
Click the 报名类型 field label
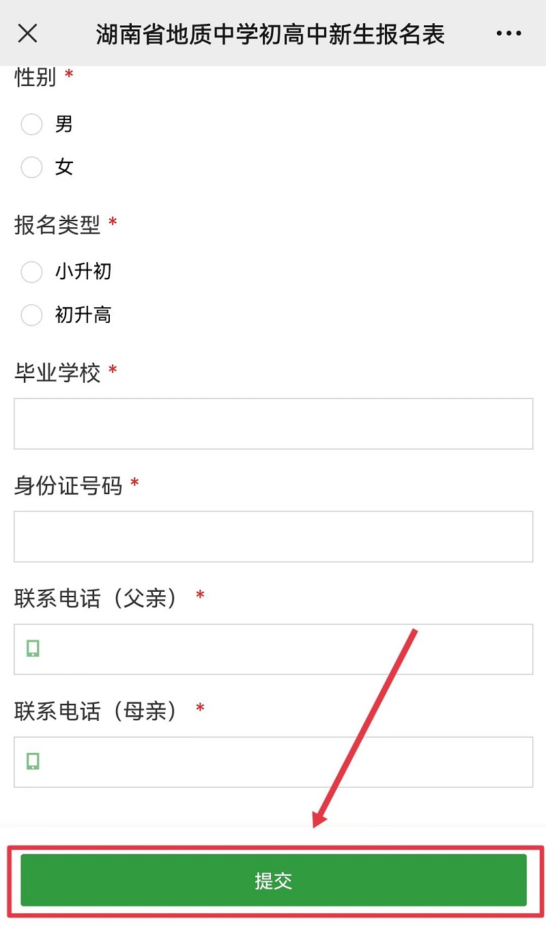coord(57,224)
